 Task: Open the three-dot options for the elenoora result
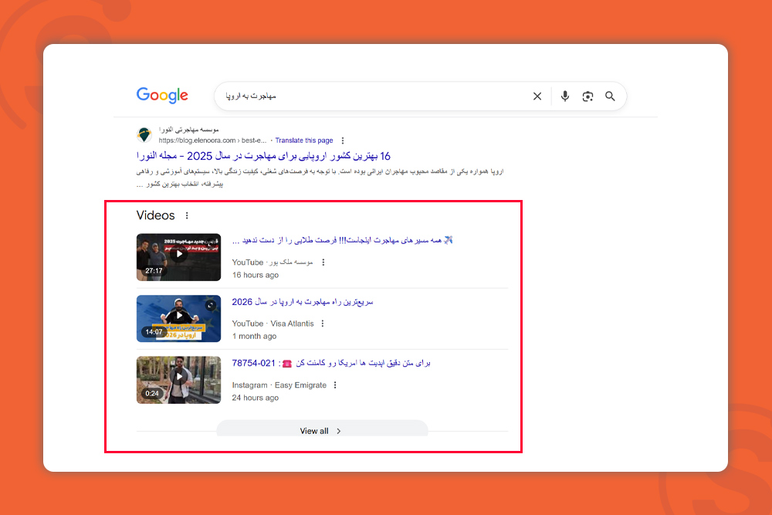(342, 140)
